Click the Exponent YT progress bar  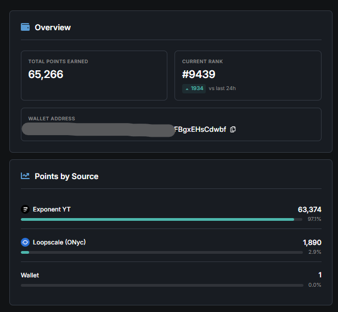(161, 219)
